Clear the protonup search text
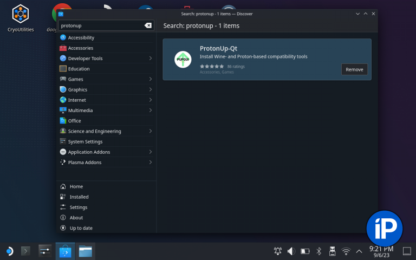This screenshot has height=260, width=416. pyautogui.click(x=148, y=25)
